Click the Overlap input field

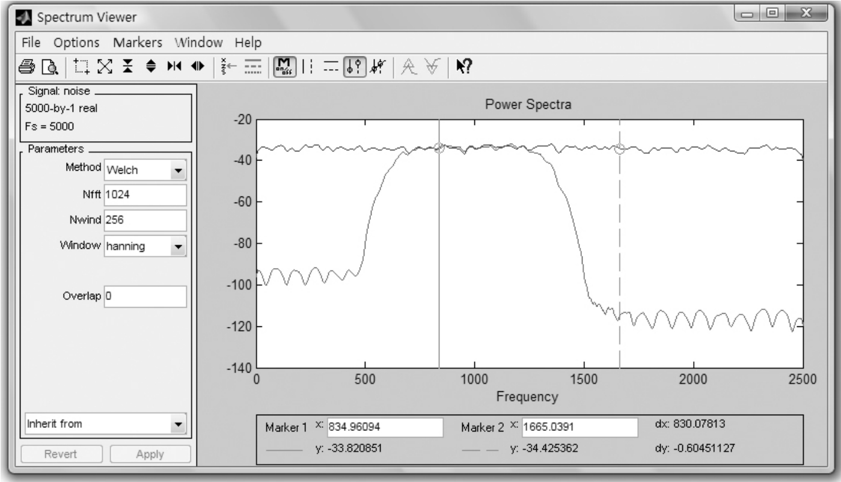pyautogui.click(x=145, y=296)
